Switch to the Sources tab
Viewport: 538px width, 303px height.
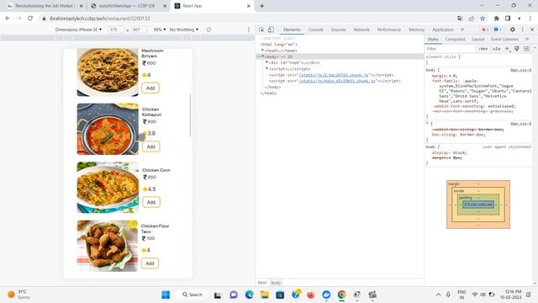[x=338, y=29]
